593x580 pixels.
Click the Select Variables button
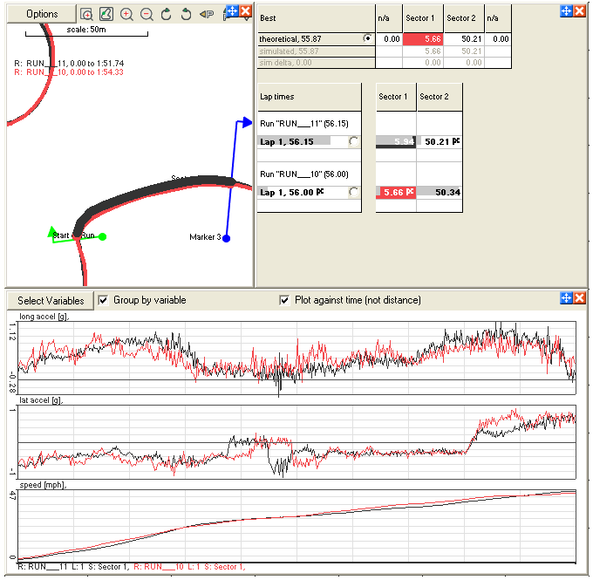pos(51,300)
